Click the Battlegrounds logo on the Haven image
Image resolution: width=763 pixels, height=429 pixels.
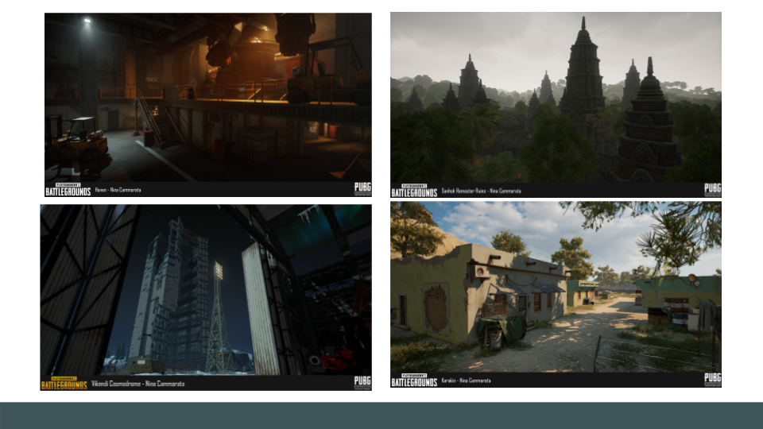[68, 190]
